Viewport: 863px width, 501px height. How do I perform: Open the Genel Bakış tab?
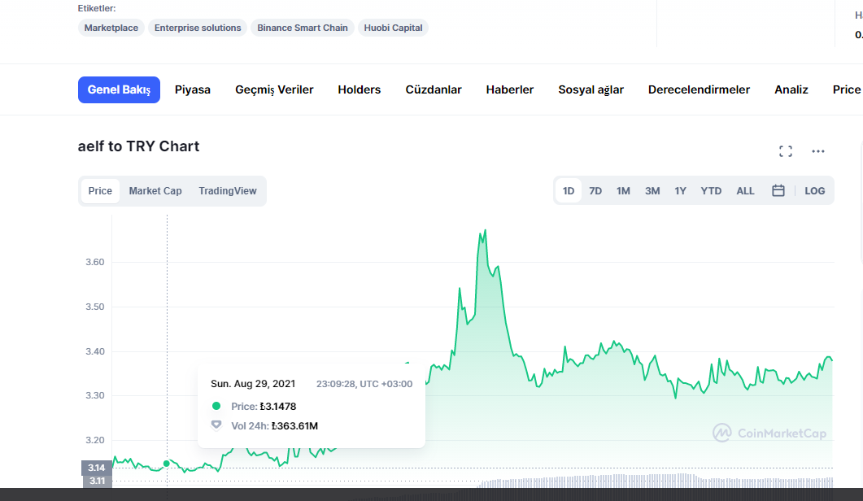click(119, 89)
